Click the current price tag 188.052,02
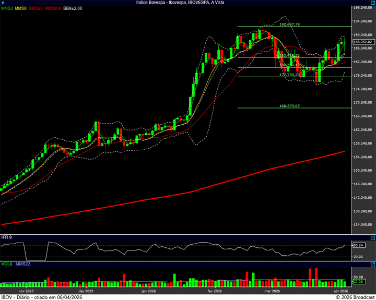 tap(362, 42)
